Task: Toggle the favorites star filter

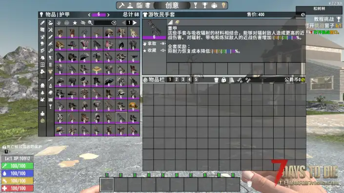Action: click(75, 22)
